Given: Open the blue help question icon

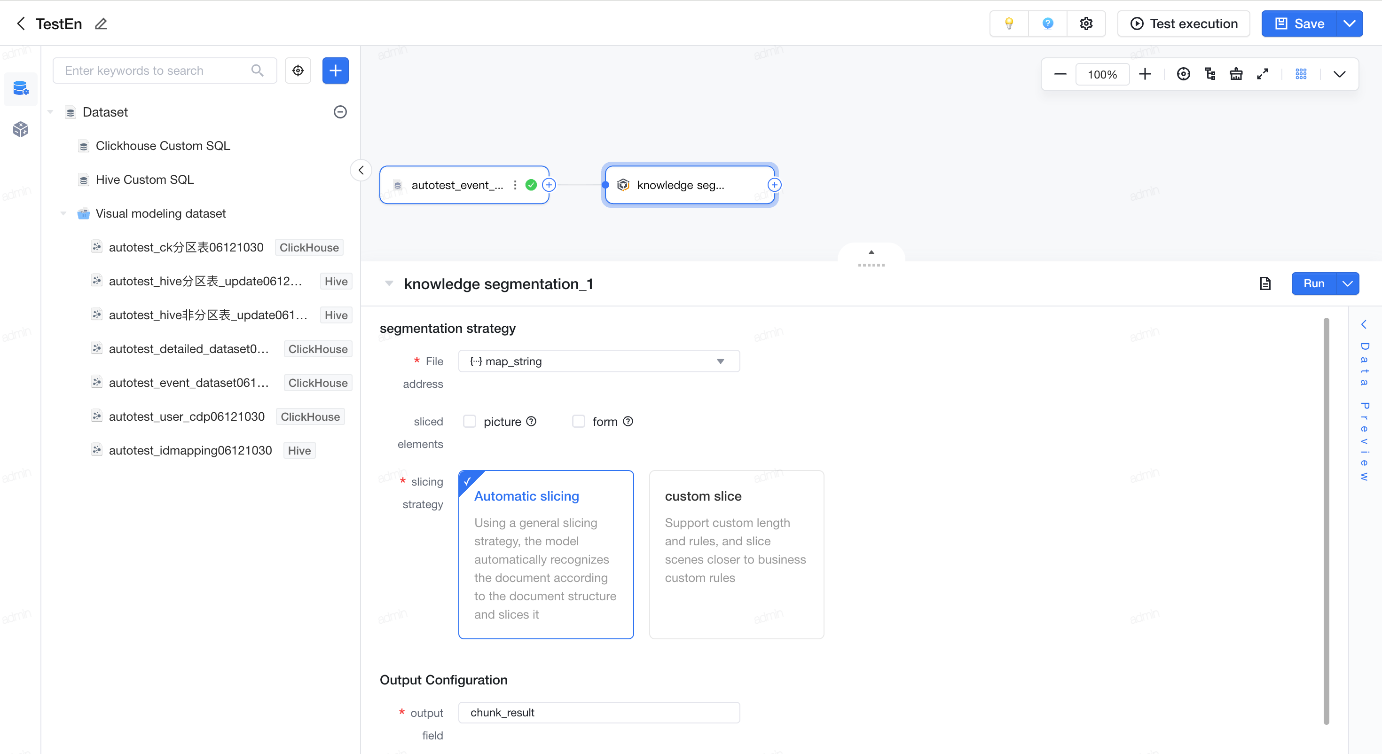Looking at the screenshot, I should pos(1047,24).
